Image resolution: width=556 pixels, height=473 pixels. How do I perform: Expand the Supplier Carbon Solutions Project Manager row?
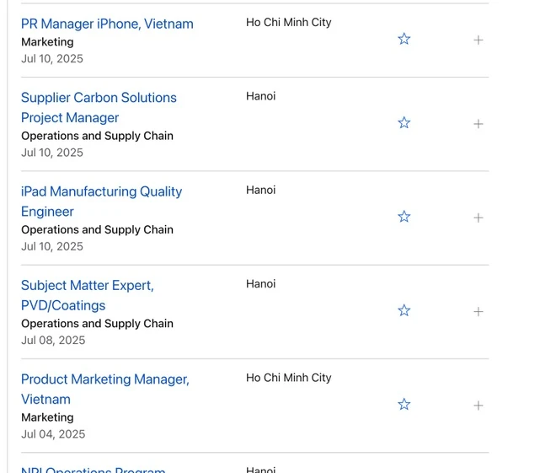coord(478,124)
